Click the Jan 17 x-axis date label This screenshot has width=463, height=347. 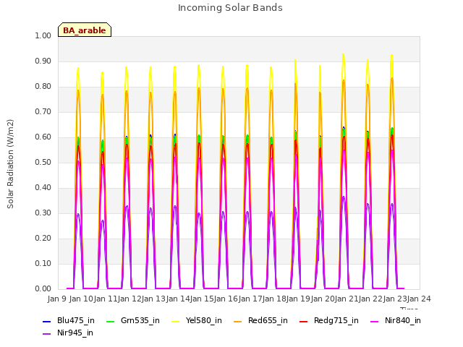coord(250,299)
